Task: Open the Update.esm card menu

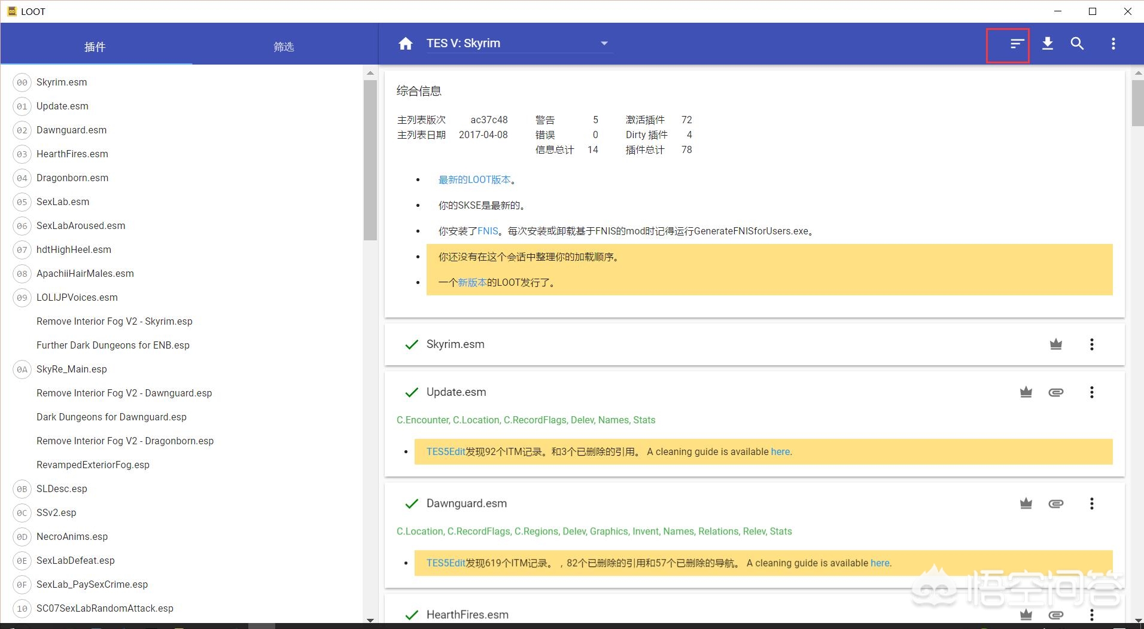Action: coord(1092,392)
